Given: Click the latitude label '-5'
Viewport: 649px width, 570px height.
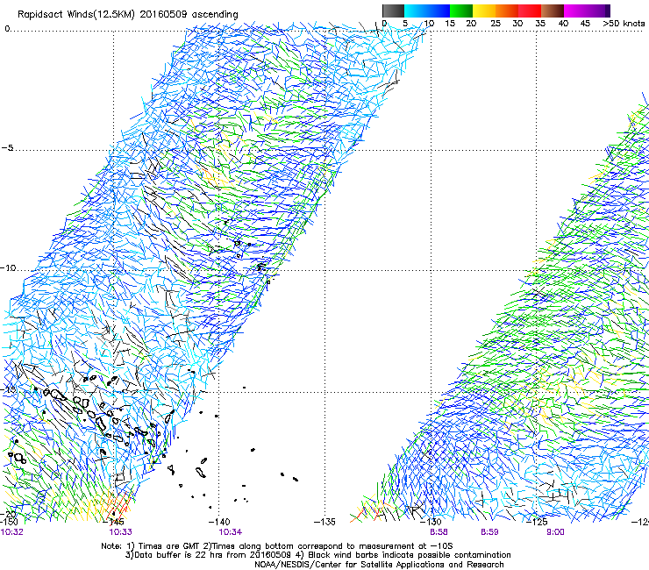Looking at the screenshot, I should click(7, 147).
